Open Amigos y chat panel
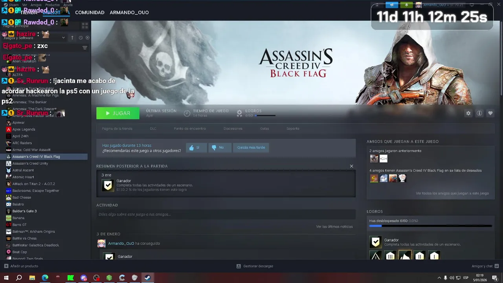Image resolution: width=503 pixels, height=283 pixels. 485,266
